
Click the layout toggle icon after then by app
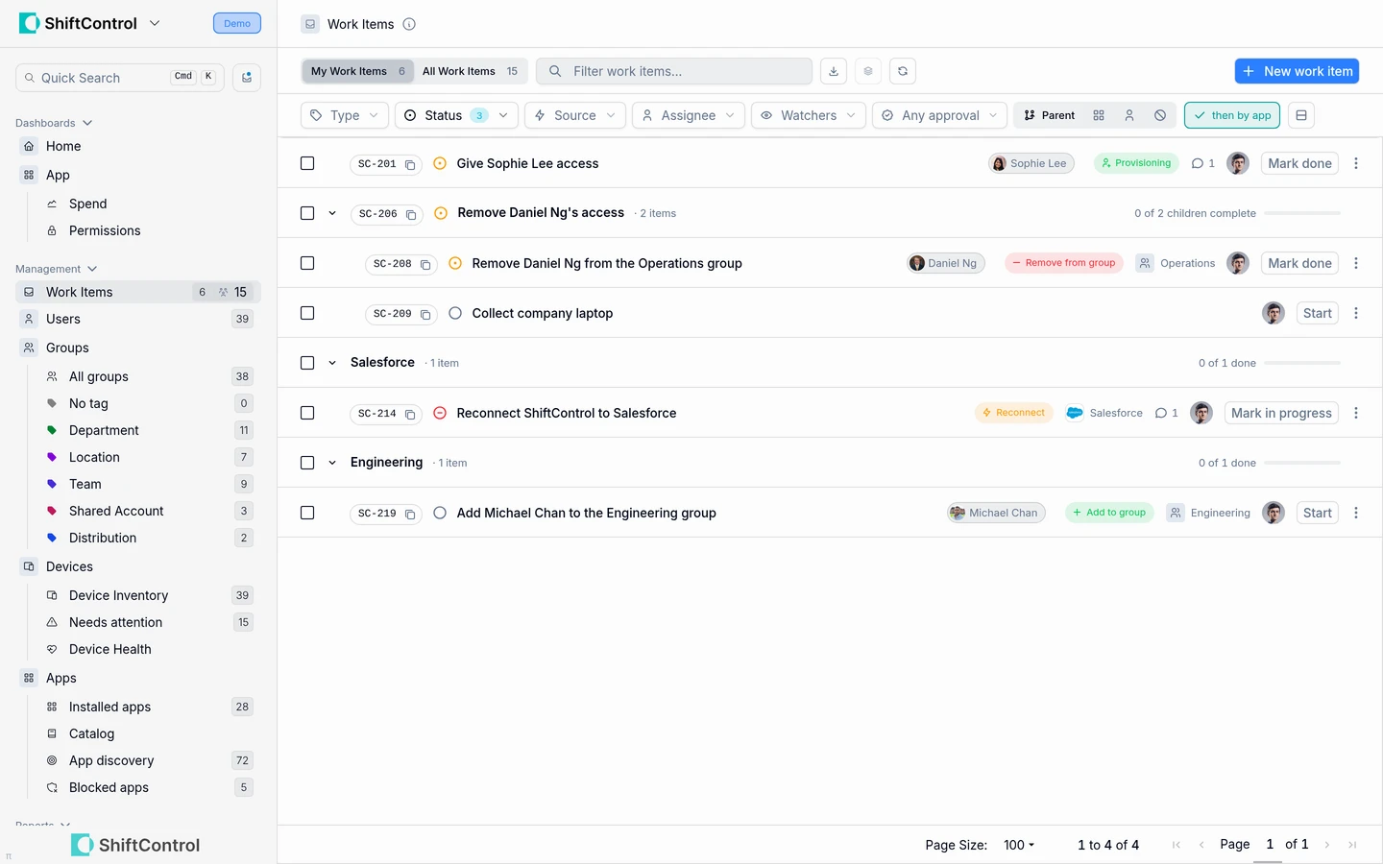(1301, 115)
